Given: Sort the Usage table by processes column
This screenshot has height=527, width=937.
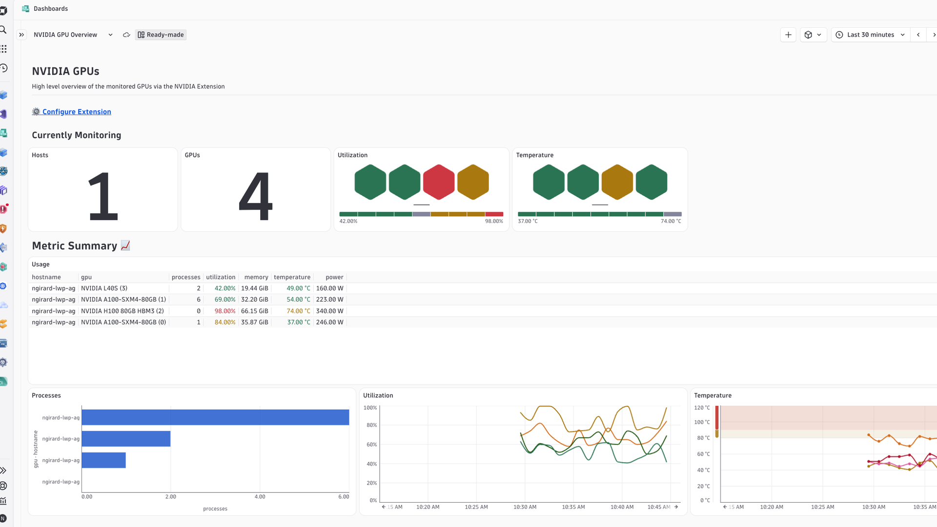Looking at the screenshot, I should click(186, 277).
